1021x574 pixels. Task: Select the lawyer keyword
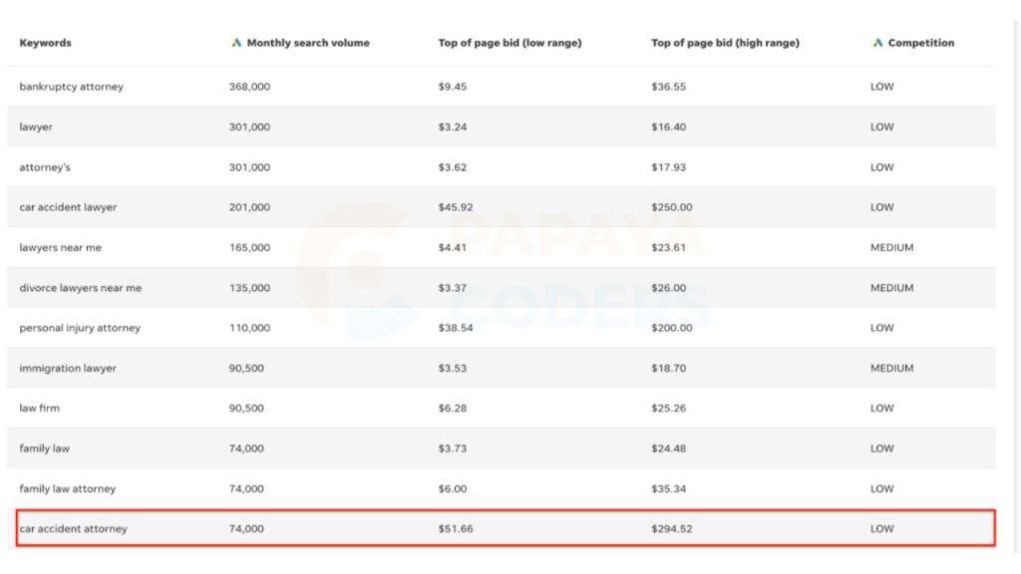36,127
